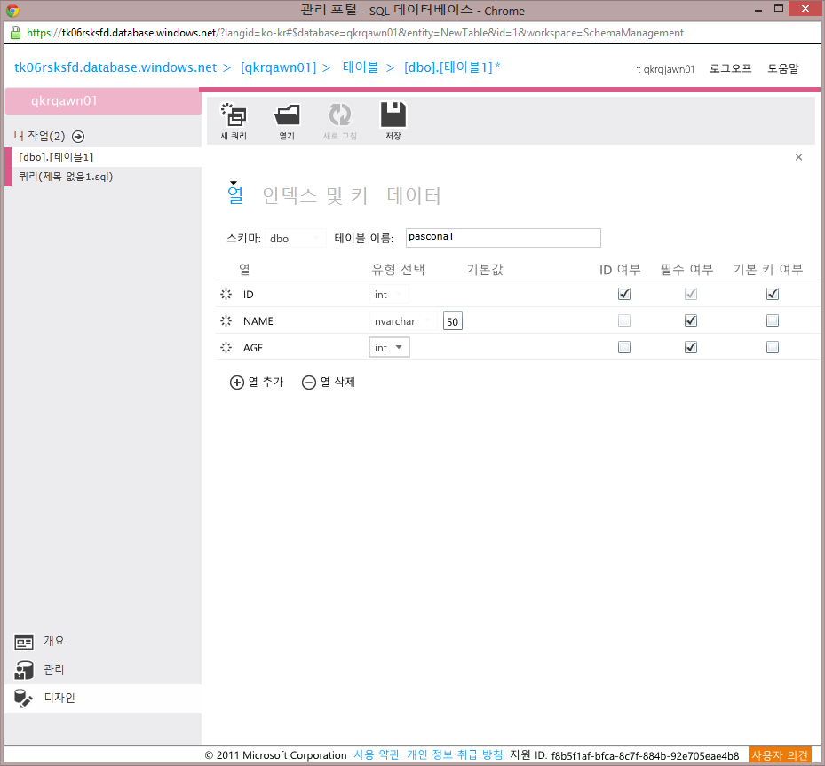This screenshot has height=766, width=825.
Task: Toggle 필수 여부 checkbox for NAME row
Action: (x=691, y=320)
